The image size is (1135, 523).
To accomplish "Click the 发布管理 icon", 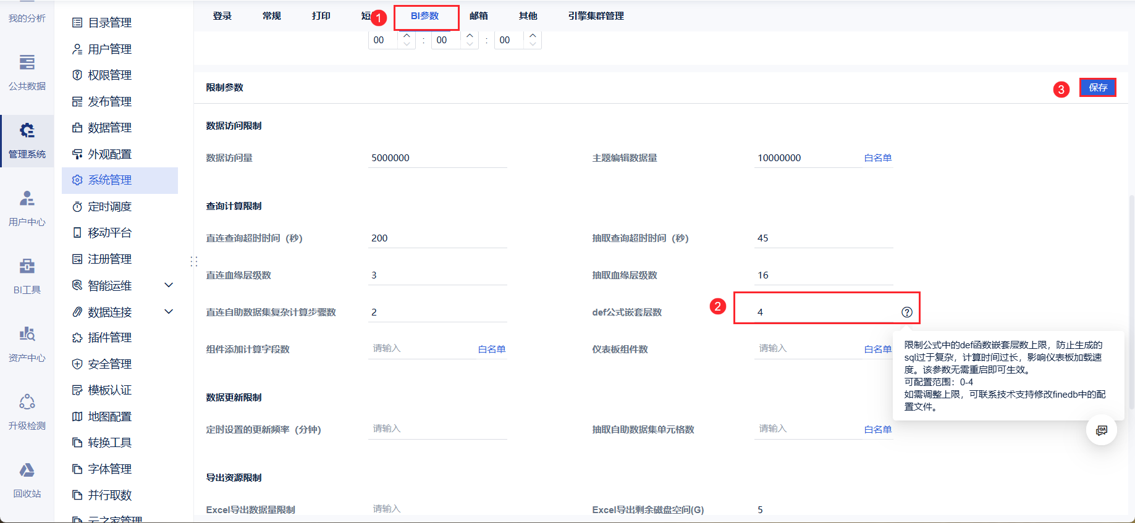I will pyautogui.click(x=77, y=101).
